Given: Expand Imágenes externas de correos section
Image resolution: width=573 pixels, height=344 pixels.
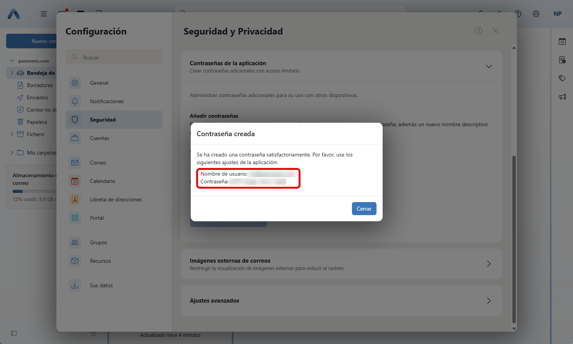Looking at the screenshot, I should [x=489, y=264].
